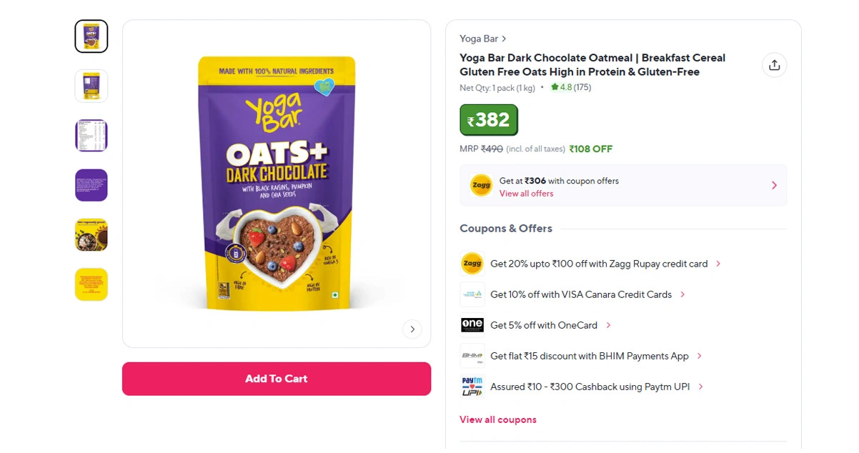Click the BHIM Payments App icon
Viewport: 859px width, 453px height.
coord(472,356)
